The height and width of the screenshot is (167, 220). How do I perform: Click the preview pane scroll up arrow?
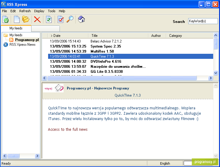pos(216,85)
